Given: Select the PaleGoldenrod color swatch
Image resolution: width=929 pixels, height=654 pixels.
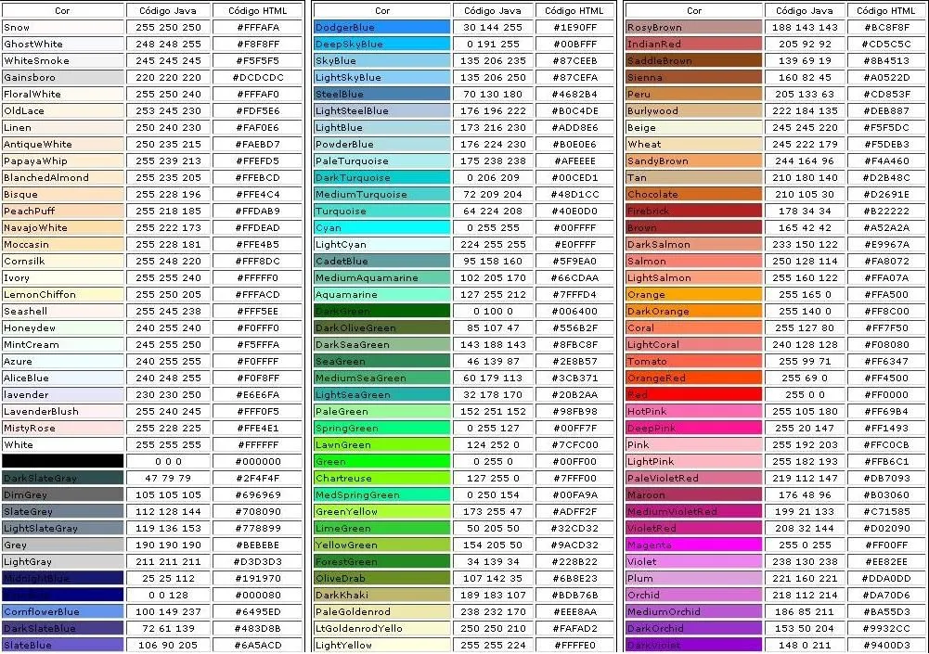Looking at the screenshot, I should click(x=381, y=611).
